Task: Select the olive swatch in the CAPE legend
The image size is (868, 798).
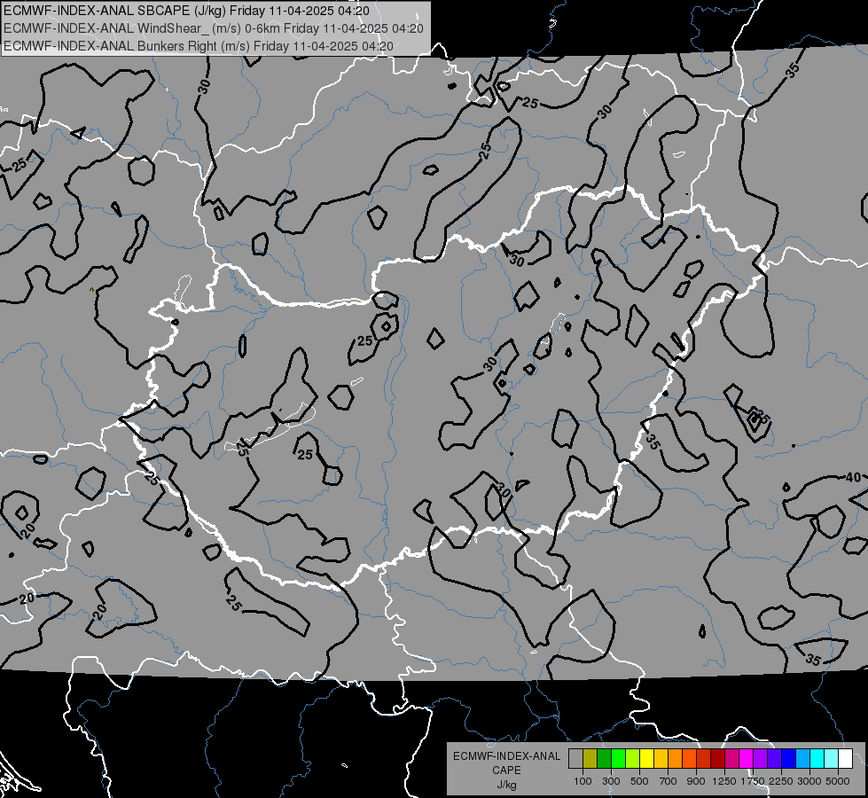Action: 590,759
